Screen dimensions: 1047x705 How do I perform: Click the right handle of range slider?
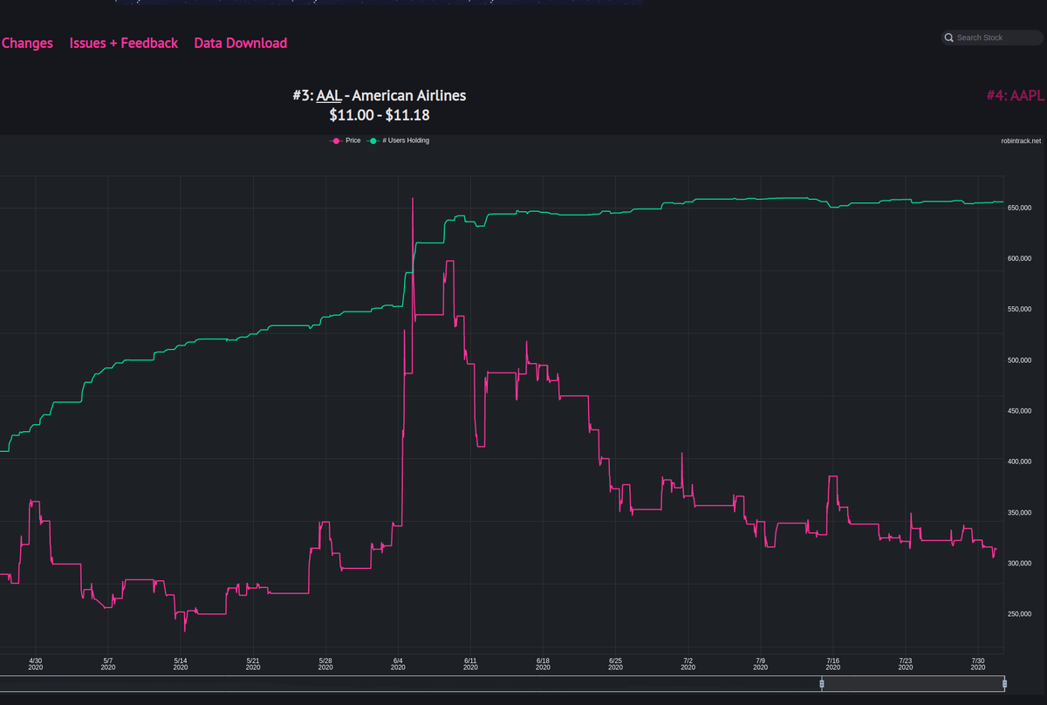1005,683
